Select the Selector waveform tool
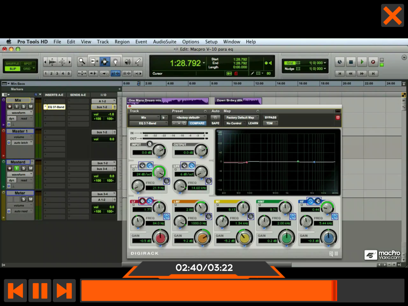The image size is (408, 306). (104, 62)
